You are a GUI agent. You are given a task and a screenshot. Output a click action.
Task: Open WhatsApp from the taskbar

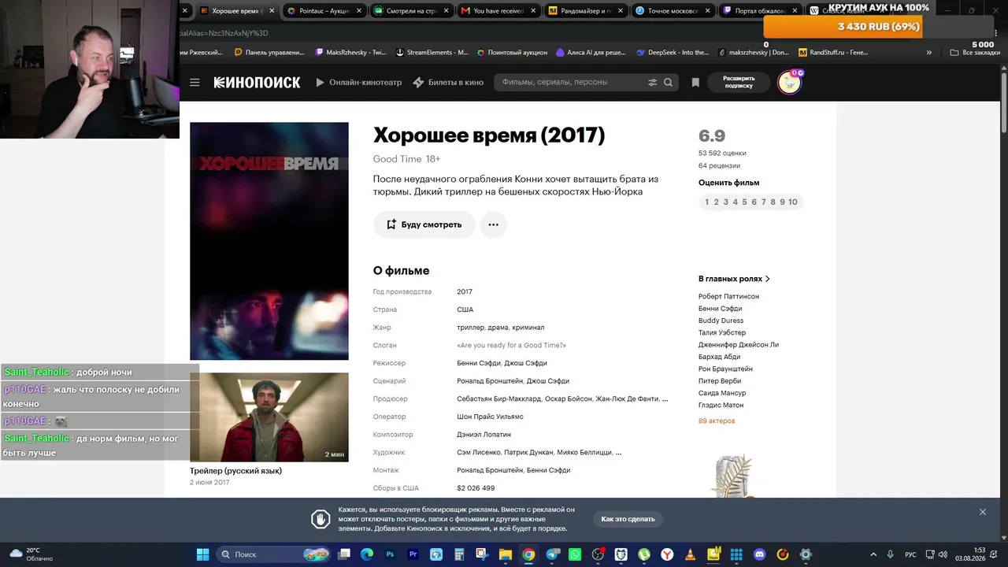575,554
